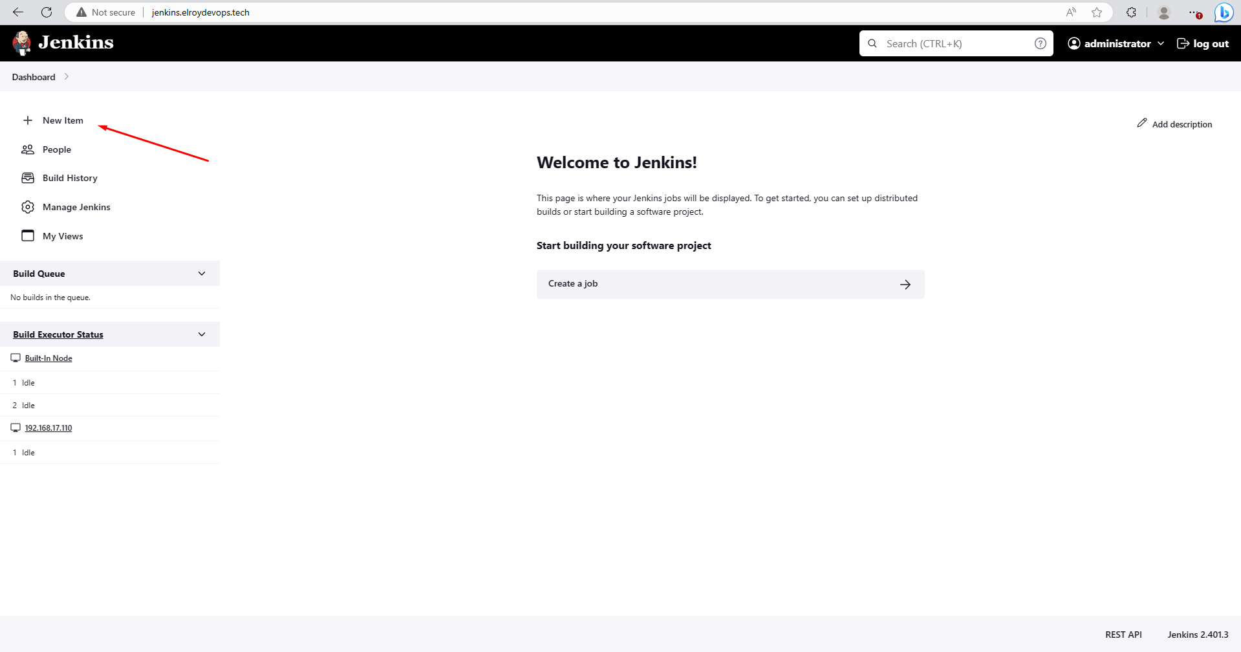Reload the page with the refresh icon

click(x=47, y=12)
